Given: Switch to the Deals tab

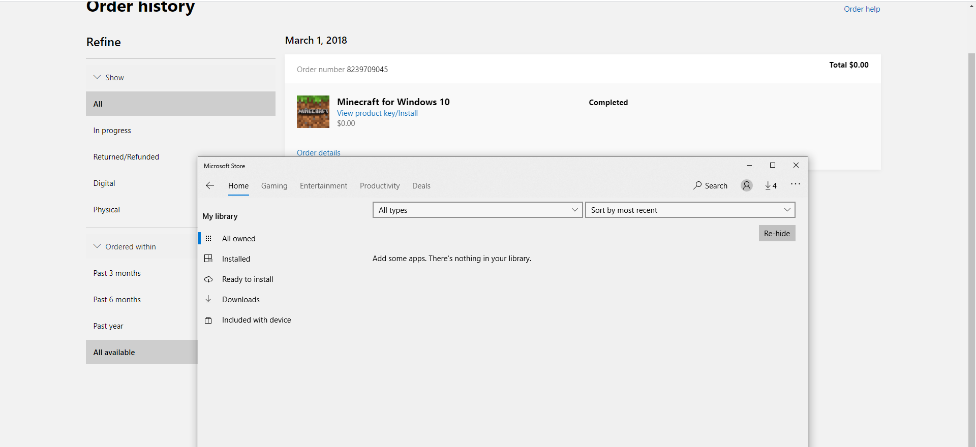Looking at the screenshot, I should pos(421,186).
